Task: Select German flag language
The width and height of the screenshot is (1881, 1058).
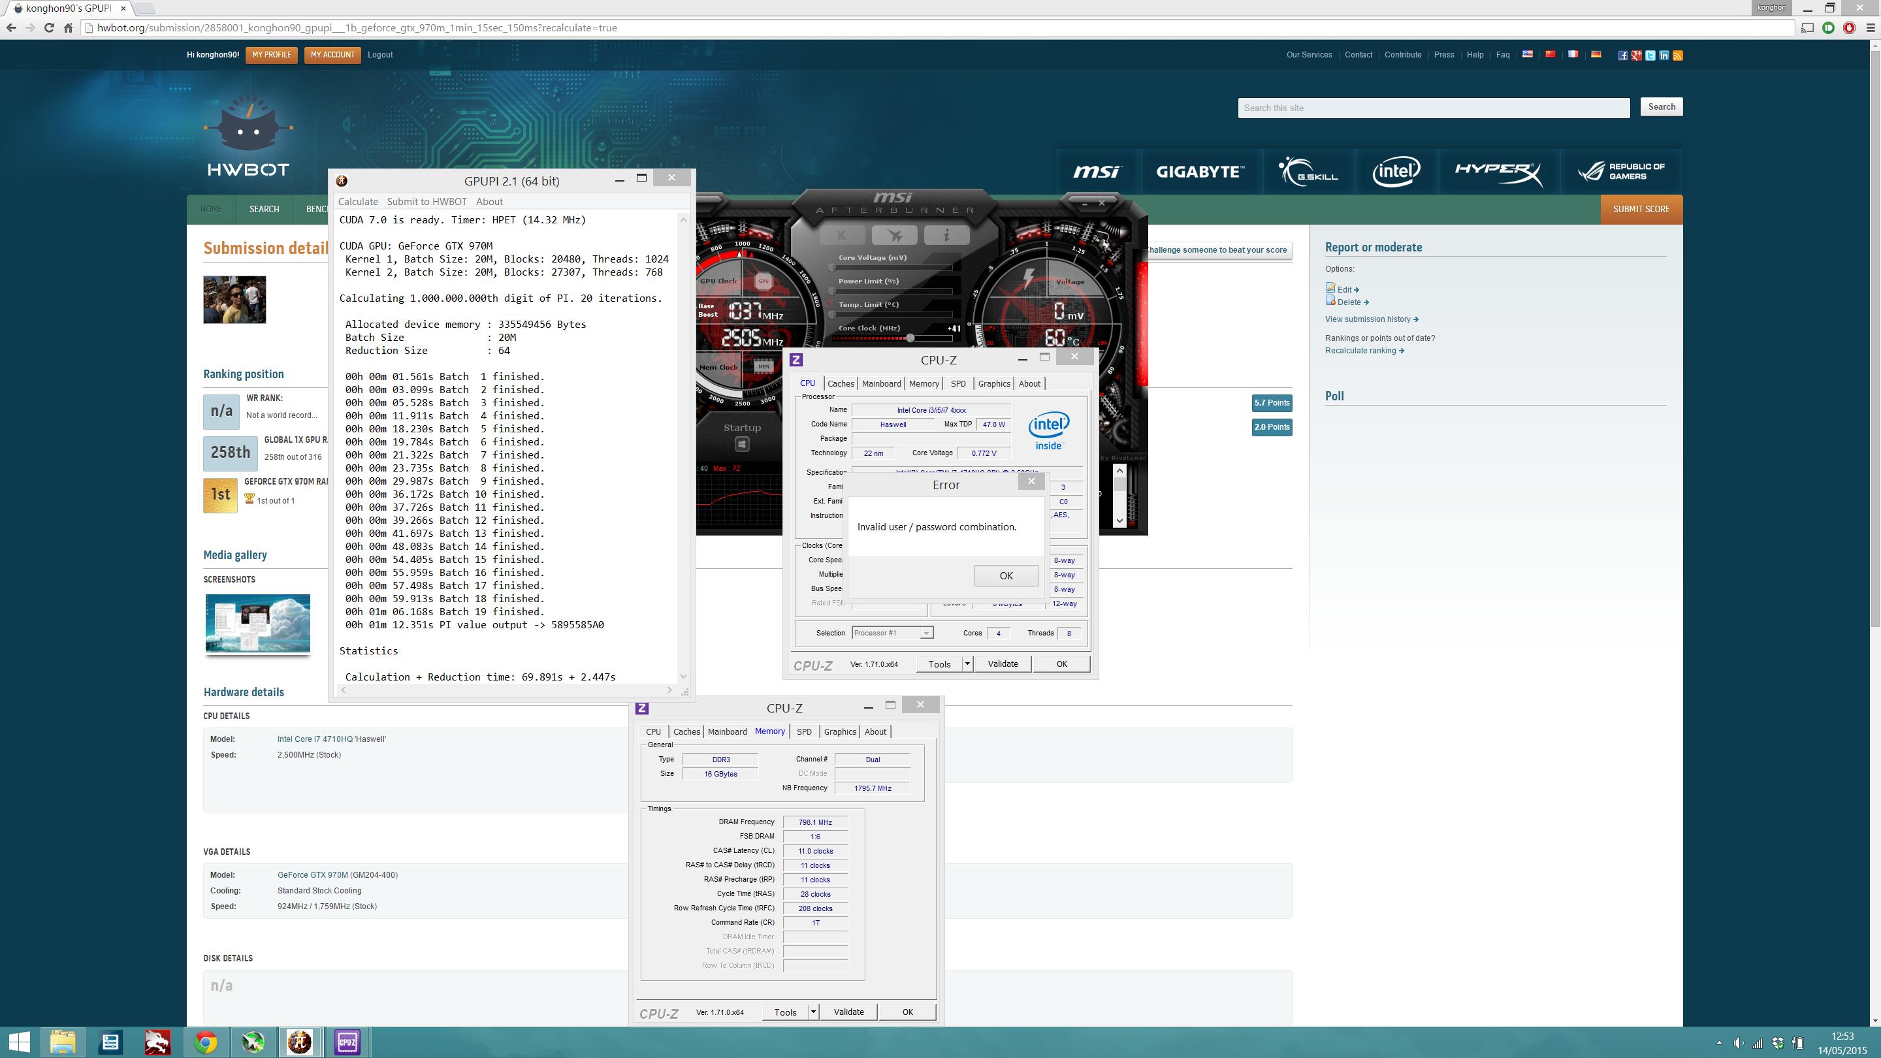Action: (1596, 54)
